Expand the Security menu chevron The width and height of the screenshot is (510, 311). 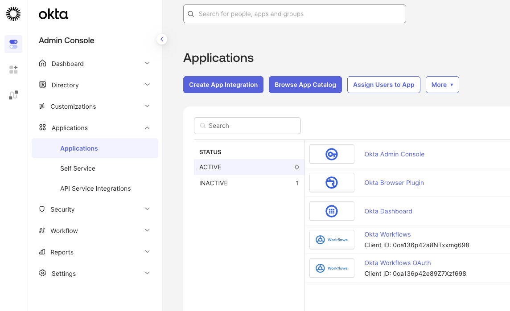click(x=148, y=209)
